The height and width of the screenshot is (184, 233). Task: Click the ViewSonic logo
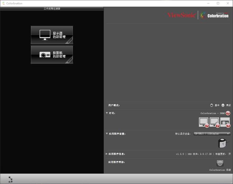pyautogui.click(x=181, y=15)
